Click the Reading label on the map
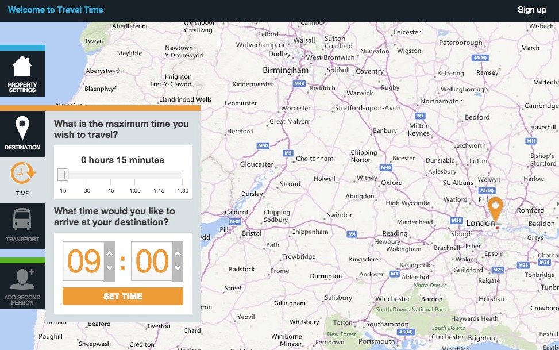The image size is (559, 350). pos(395,233)
